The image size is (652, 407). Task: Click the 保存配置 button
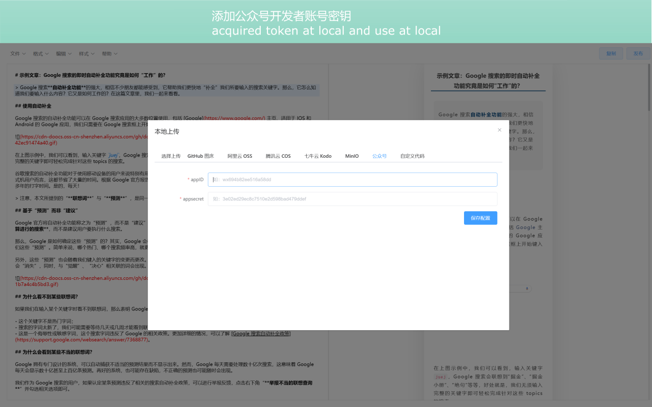click(x=480, y=218)
